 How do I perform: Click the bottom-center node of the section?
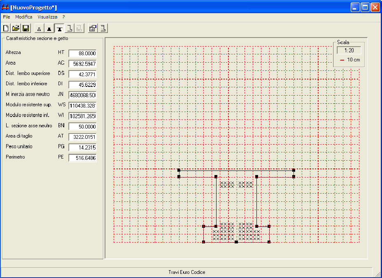pyautogui.click(x=236, y=242)
